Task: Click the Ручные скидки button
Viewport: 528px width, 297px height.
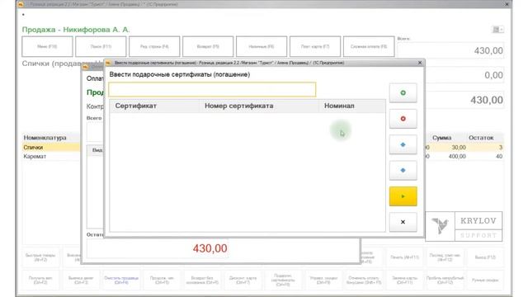Action: [485, 280]
